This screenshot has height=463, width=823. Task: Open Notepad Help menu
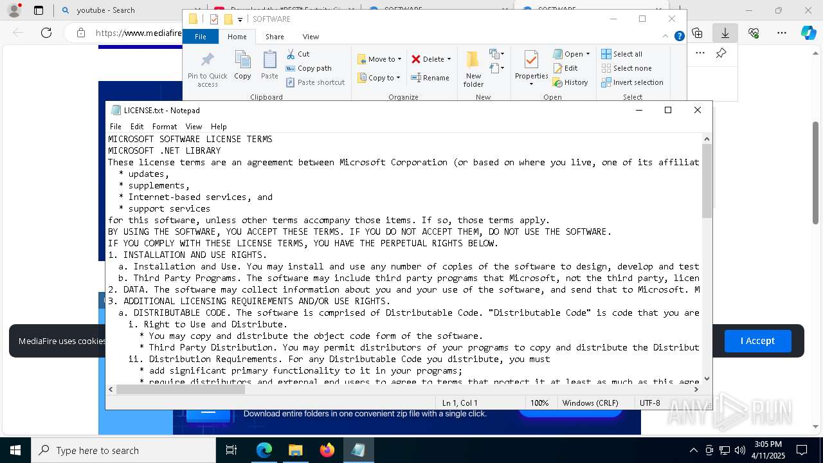tap(219, 127)
